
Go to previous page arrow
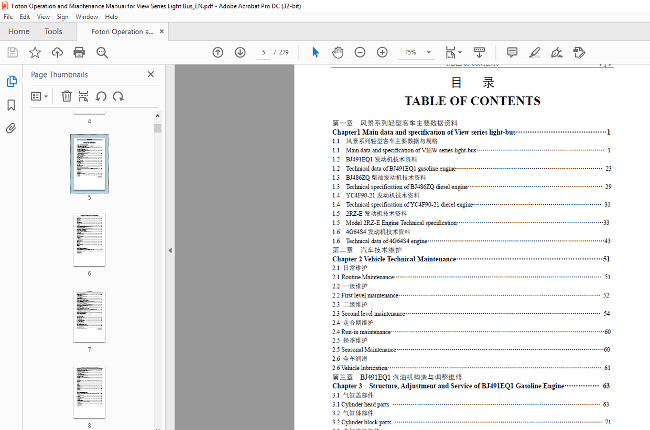(x=218, y=52)
